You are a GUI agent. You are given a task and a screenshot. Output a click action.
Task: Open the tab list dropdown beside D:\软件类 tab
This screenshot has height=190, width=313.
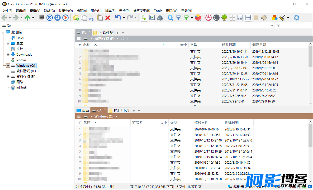pyautogui.click(x=123, y=33)
